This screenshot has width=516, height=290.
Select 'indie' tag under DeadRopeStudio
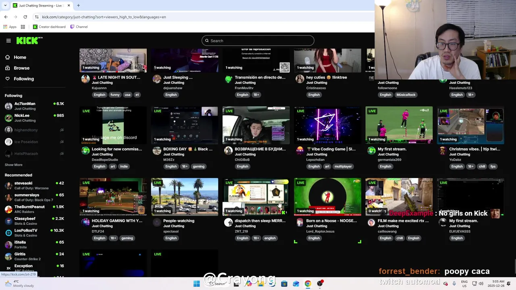124,166
